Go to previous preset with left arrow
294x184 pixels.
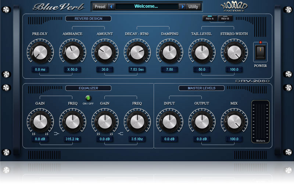[x=111, y=6]
